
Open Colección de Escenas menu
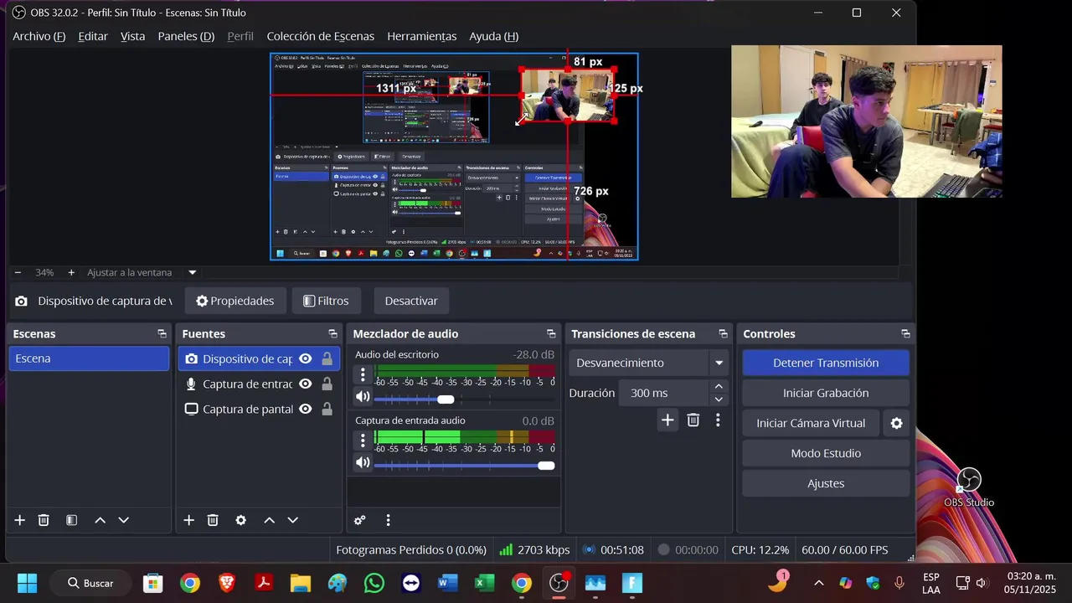320,36
